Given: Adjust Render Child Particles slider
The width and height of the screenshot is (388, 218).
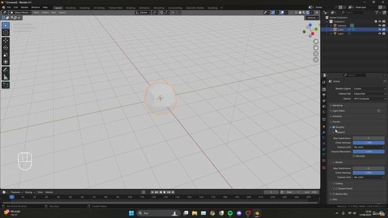Looking at the screenshot, I should coord(369,173).
